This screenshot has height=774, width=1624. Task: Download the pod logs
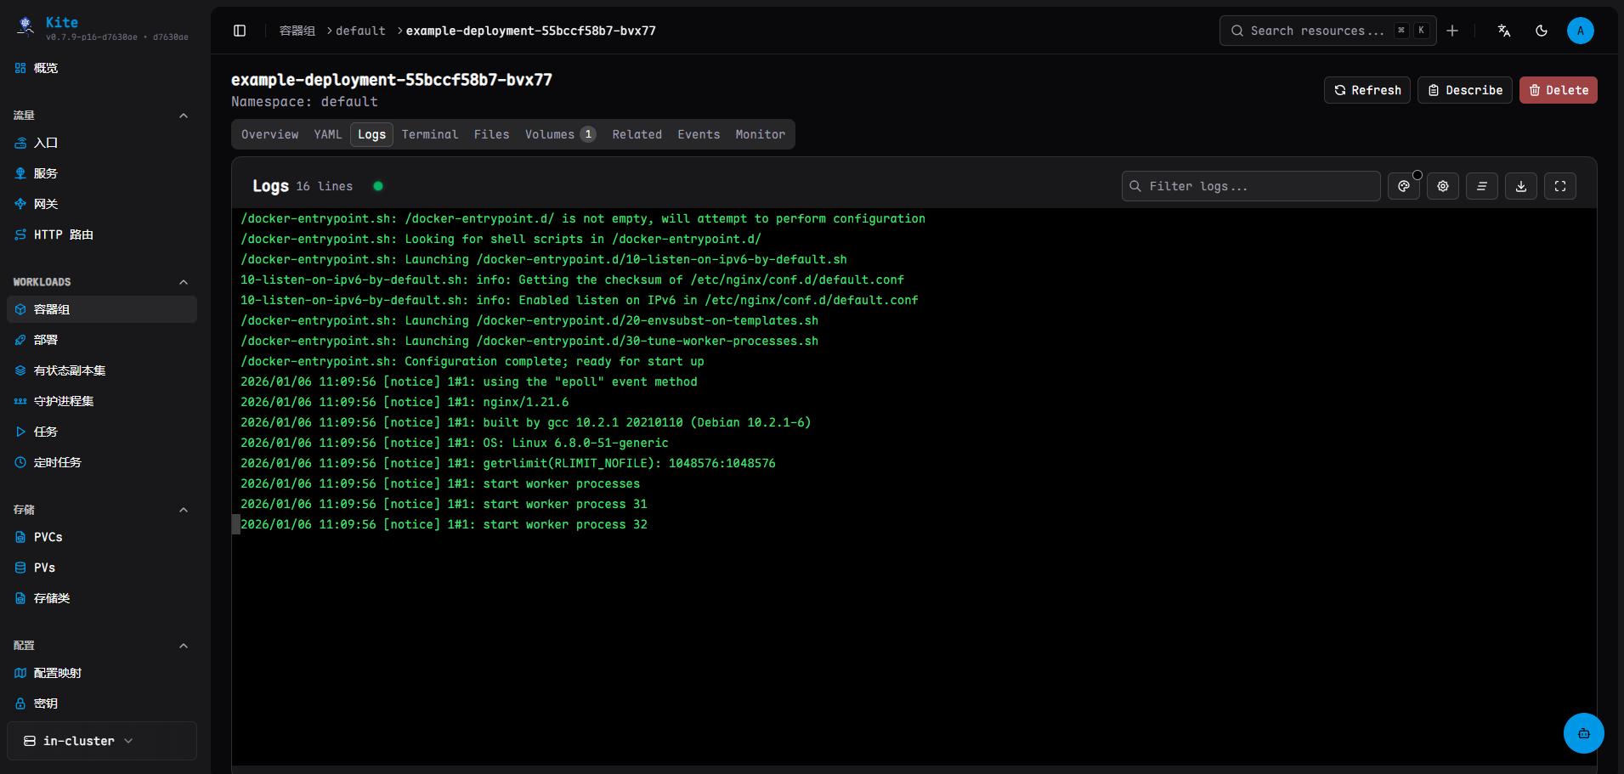click(1521, 186)
